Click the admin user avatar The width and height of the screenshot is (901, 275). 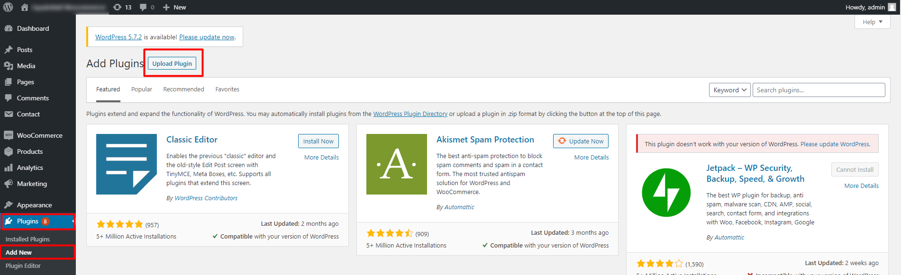tap(892, 7)
